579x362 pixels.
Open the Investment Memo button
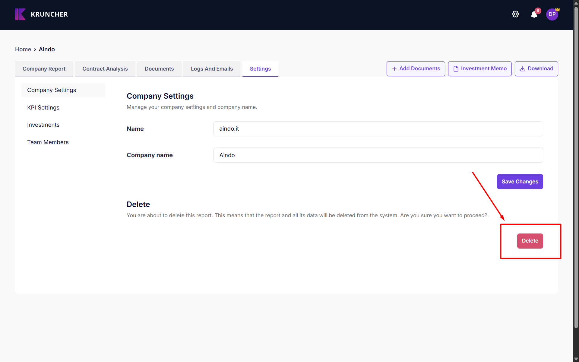[x=480, y=69]
